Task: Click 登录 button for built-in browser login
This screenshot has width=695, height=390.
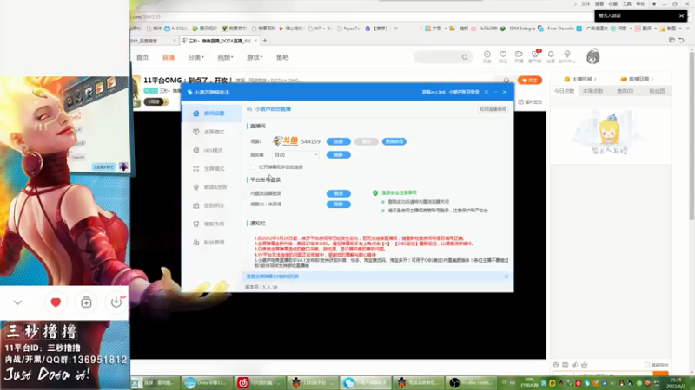Action: (x=339, y=193)
